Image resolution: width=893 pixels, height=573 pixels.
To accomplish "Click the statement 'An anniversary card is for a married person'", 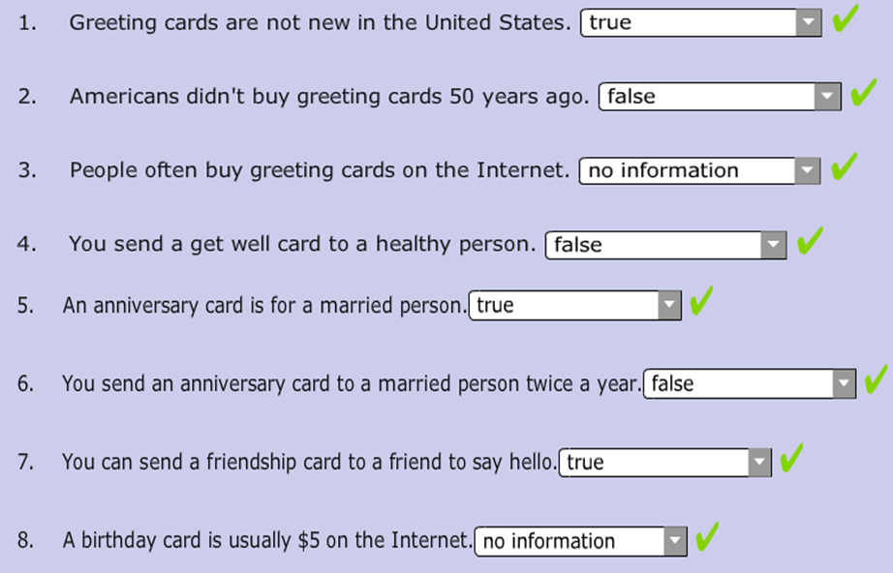I will [x=264, y=306].
